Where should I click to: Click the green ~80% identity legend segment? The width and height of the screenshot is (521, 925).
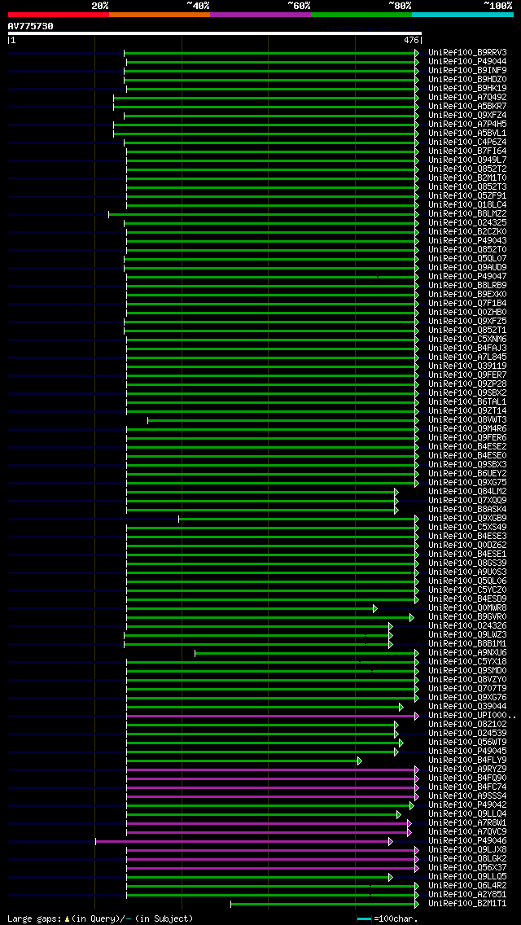pyautogui.click(x=361, y=14)
